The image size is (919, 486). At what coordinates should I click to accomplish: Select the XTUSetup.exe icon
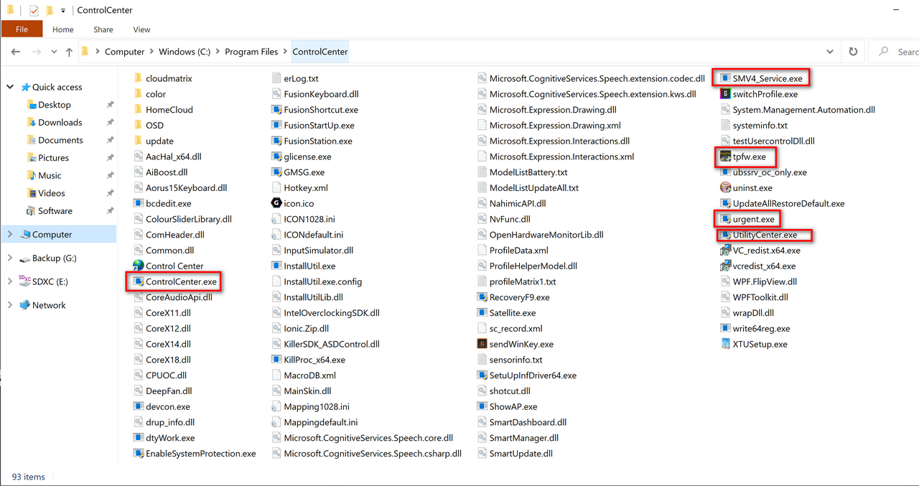click(725, 344)
